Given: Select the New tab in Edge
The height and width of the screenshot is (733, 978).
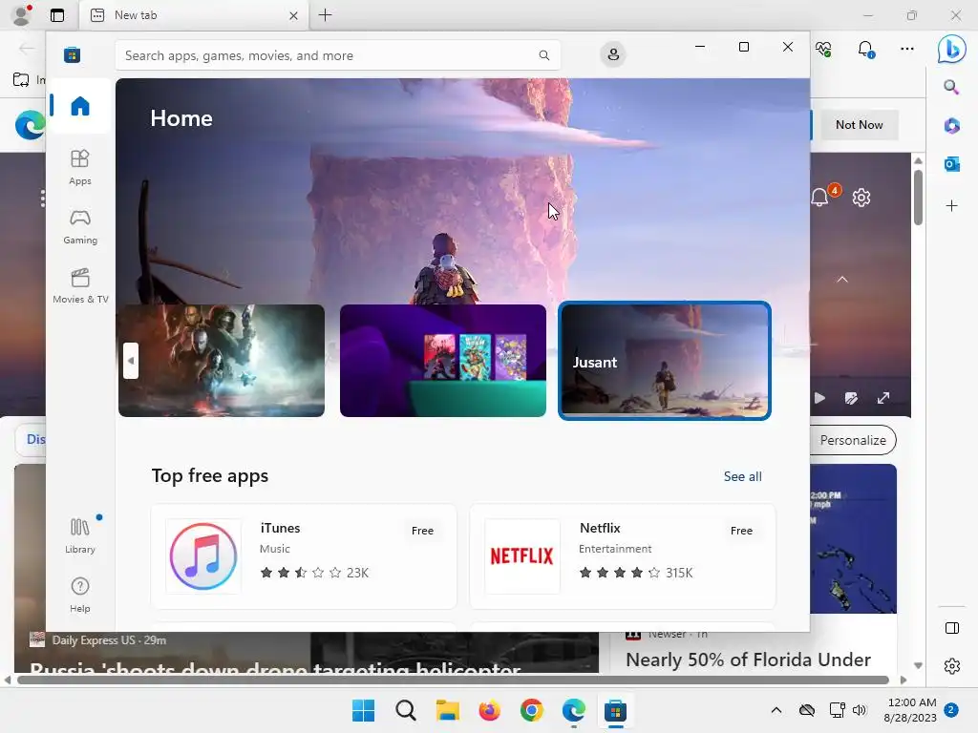Looking at the screenshot, I should tap(193, 15).
